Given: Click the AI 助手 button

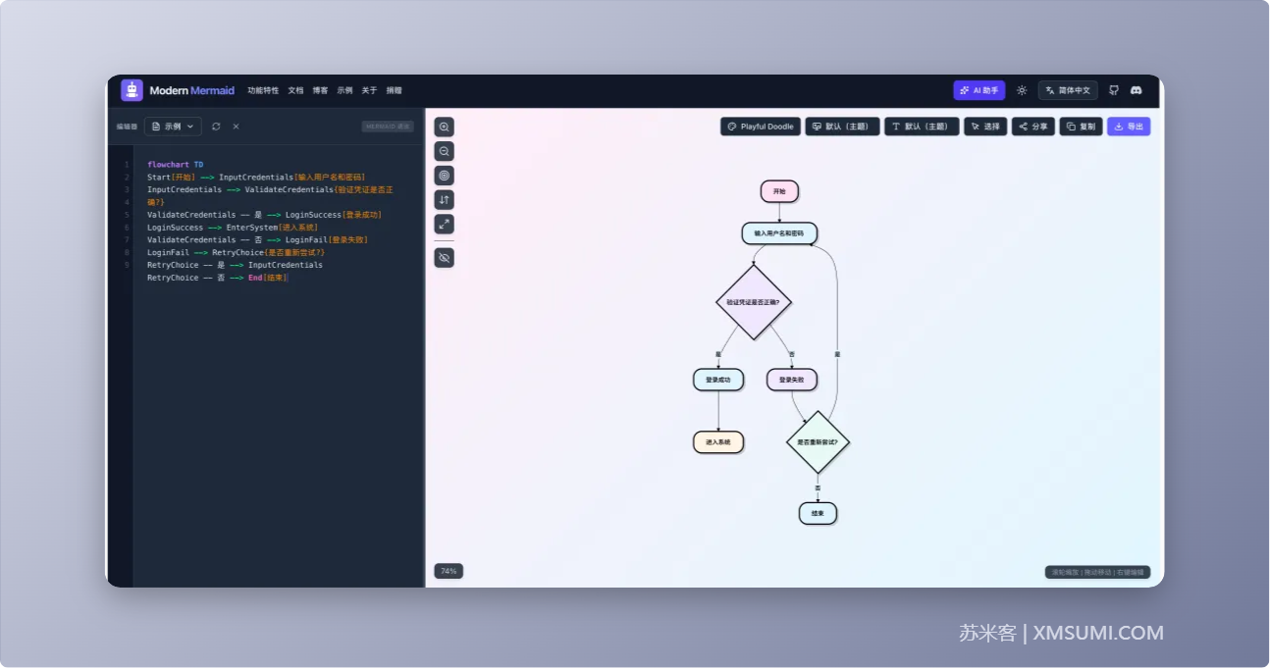Looking at the screenshot, I should point(979,90).
